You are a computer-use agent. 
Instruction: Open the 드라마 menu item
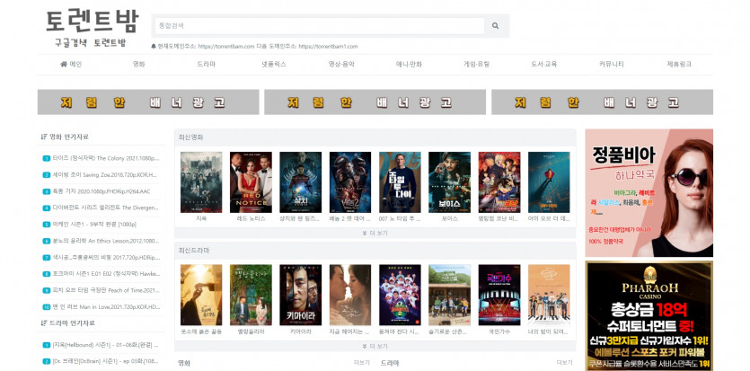pos(206,65)
